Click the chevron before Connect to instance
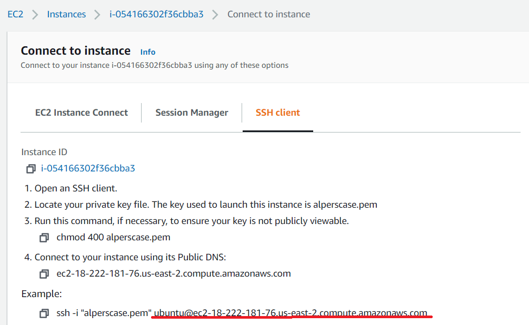529x325 pixels. pyautogui.click(x=215, y=14)
